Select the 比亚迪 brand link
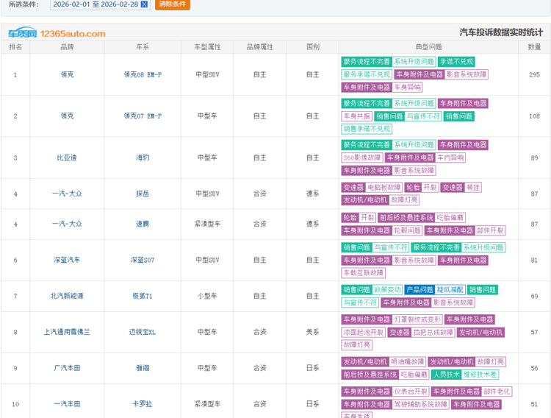551x418 pixels. point(67,158)
